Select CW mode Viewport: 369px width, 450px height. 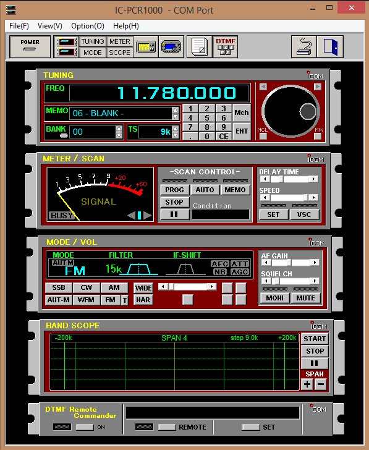[86, 287]
